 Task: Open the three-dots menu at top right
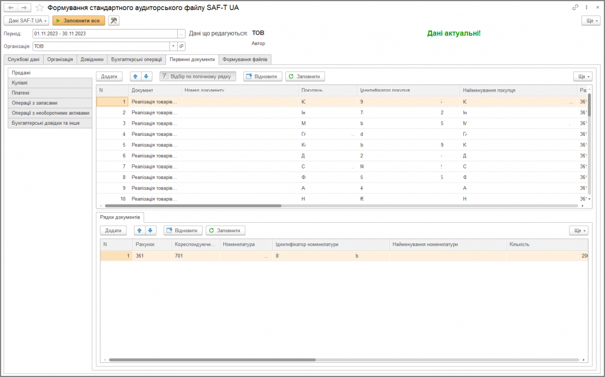click(587, 7)
